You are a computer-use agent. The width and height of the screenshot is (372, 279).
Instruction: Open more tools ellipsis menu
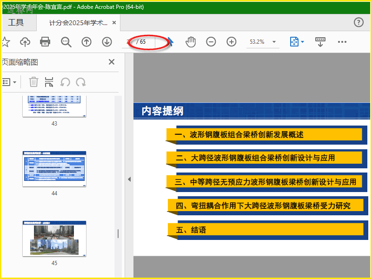[x=342, y=42]
